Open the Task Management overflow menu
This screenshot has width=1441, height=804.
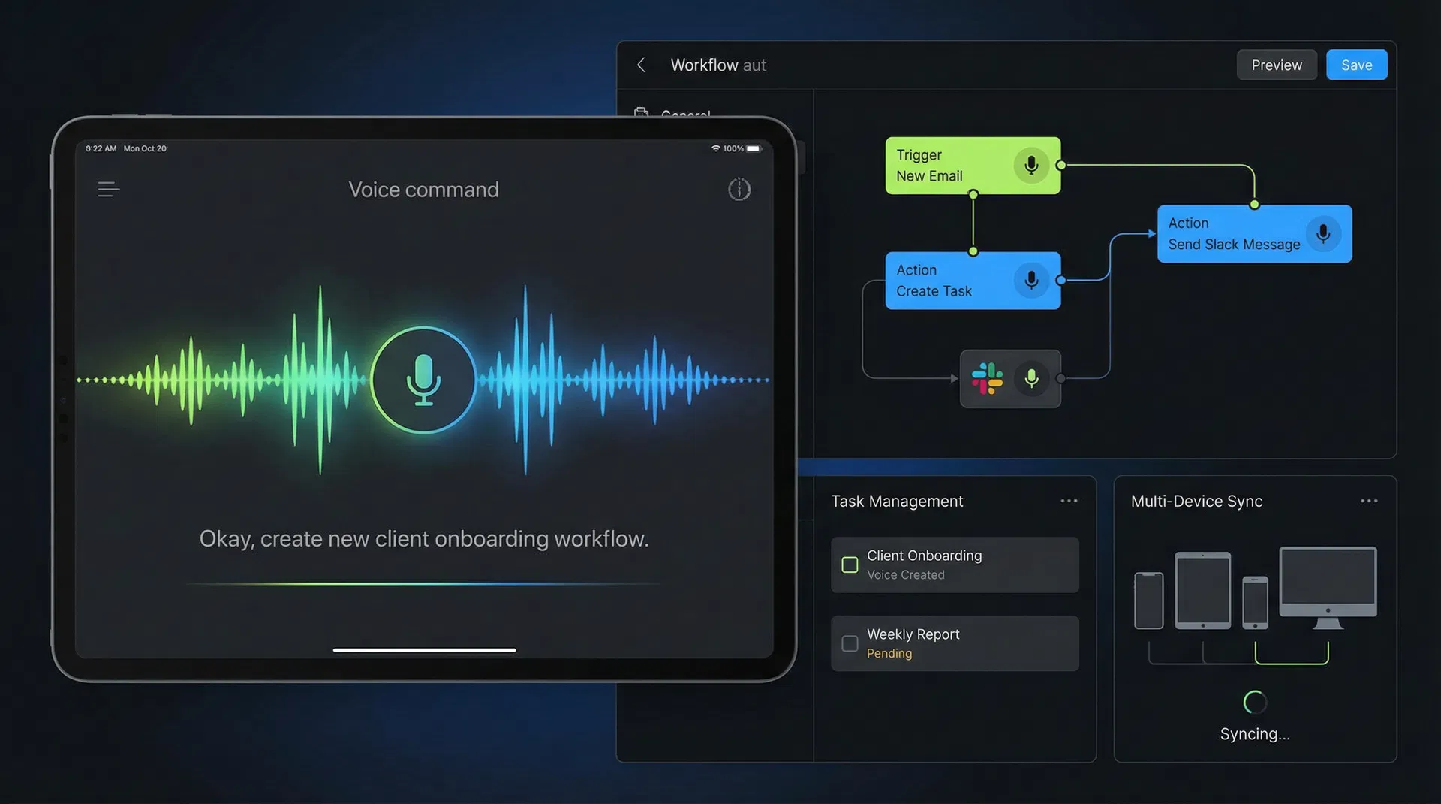(x=1070, y=500)
